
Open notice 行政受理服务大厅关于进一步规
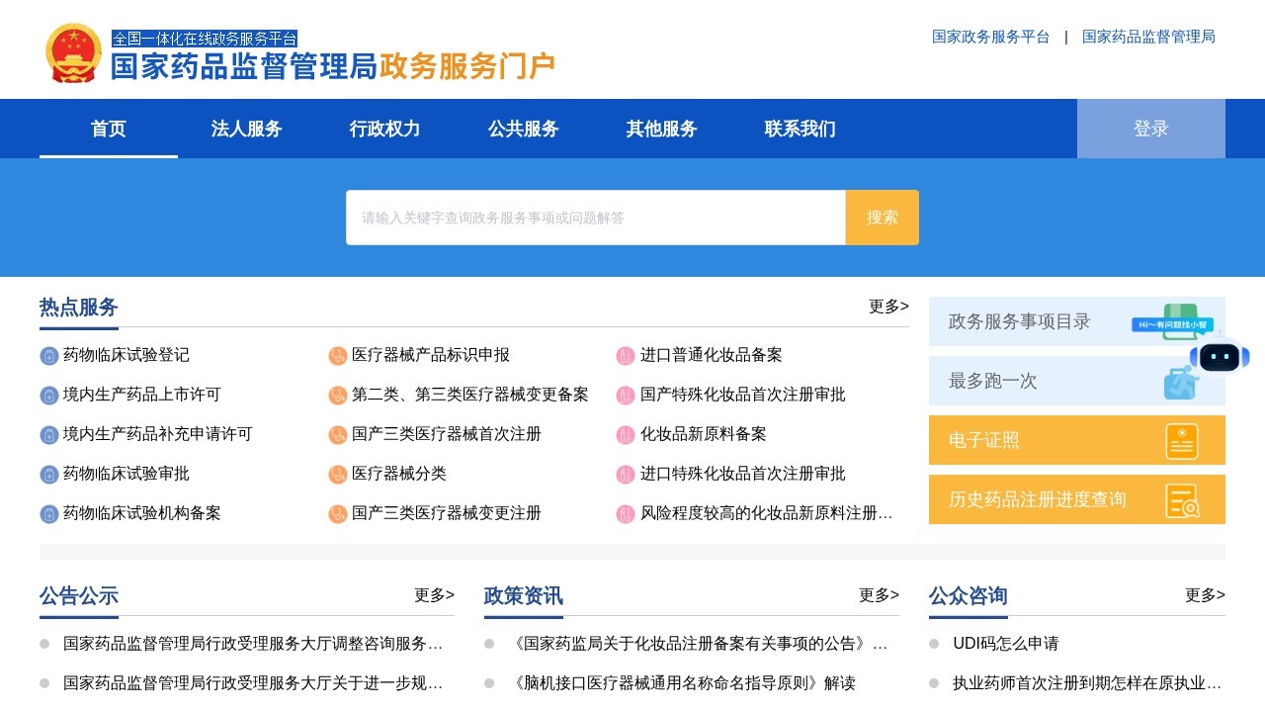coord(253,683)
